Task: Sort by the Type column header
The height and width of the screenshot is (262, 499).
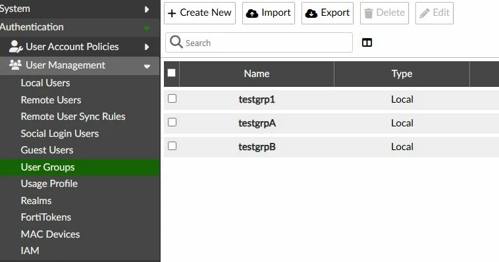Action: click(402, 74)
